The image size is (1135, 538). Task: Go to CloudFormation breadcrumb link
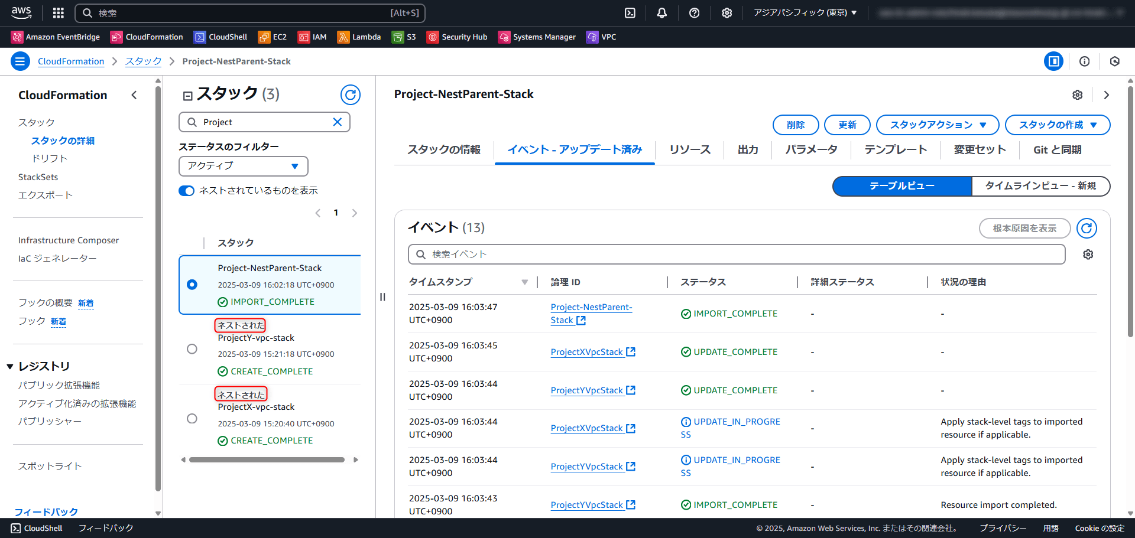71,61
